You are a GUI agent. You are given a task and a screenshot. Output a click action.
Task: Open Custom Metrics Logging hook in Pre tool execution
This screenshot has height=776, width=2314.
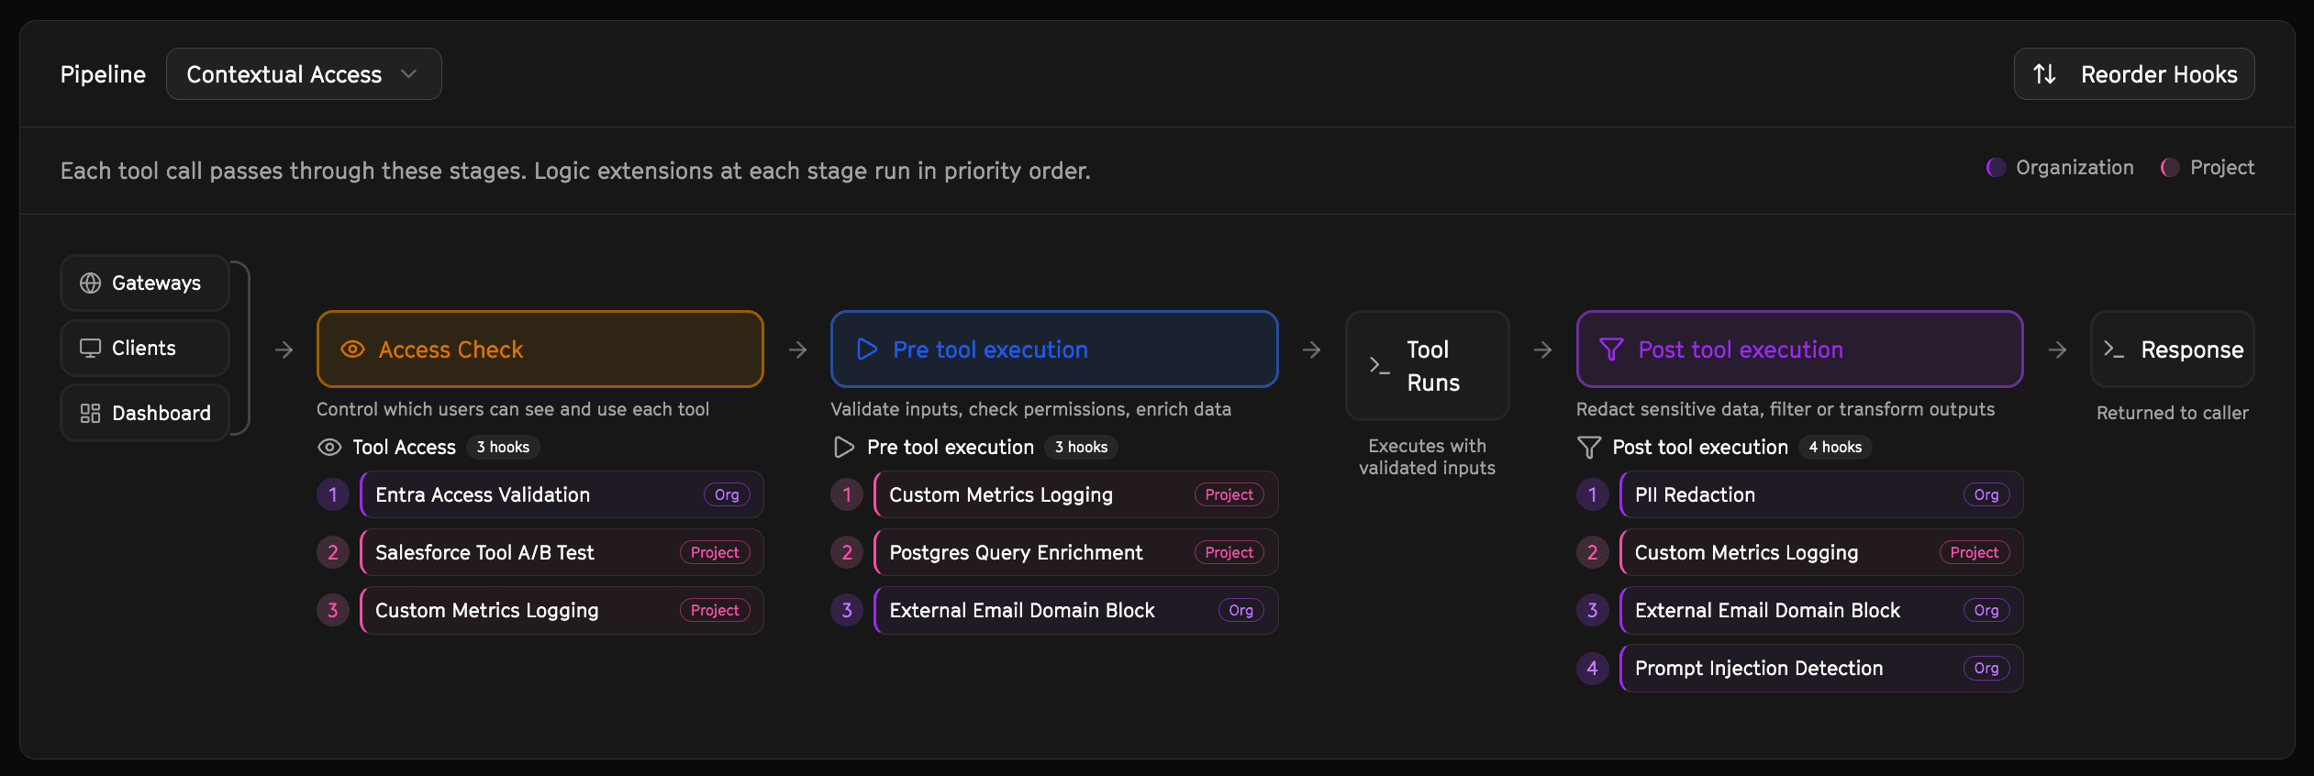pyautogui.click(x=1075, y=495)
